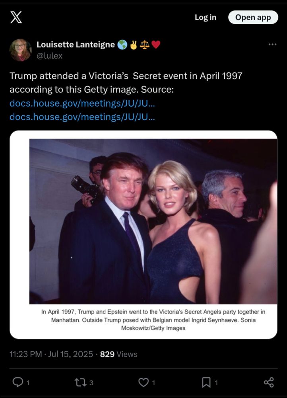Click the 829 Views counter
This screenshot has width=287, height=398.
(118, 354)
